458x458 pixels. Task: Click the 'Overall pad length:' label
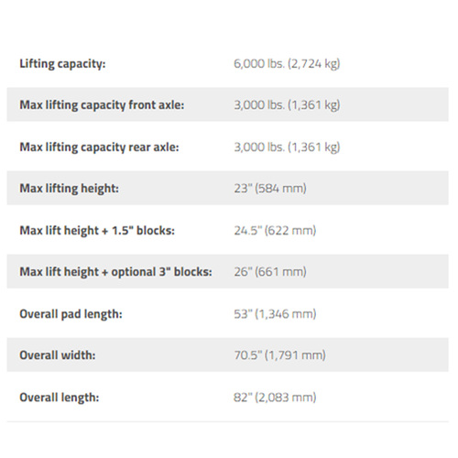71,314
